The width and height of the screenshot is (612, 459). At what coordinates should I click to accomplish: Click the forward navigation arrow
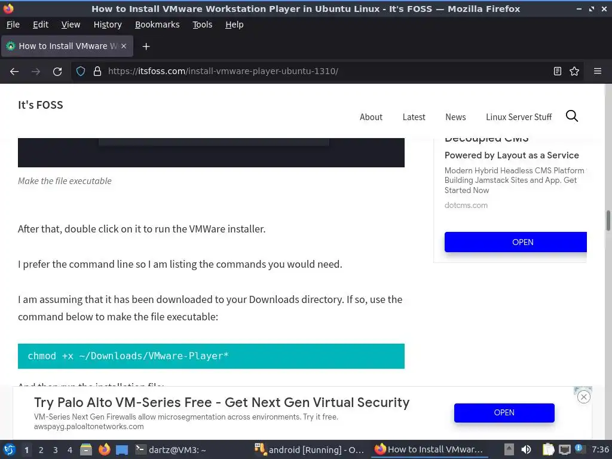coord(36,72)
